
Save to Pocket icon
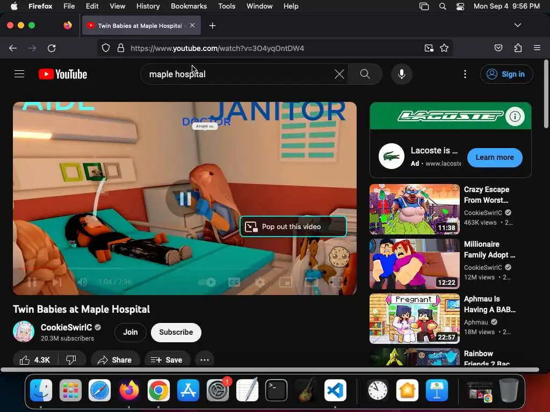click(498, 48)
